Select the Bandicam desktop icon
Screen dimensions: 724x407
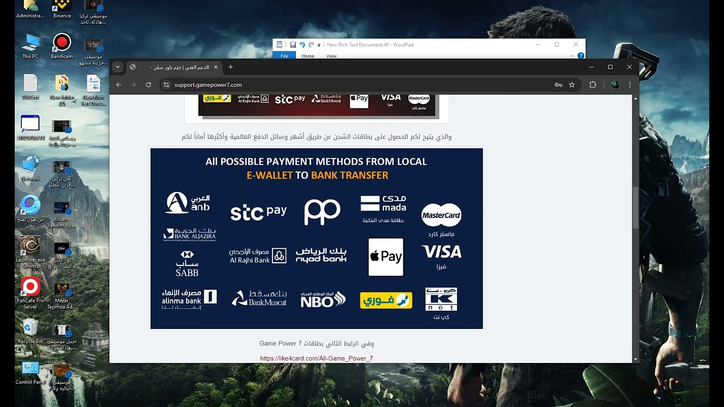click(62, 46)
